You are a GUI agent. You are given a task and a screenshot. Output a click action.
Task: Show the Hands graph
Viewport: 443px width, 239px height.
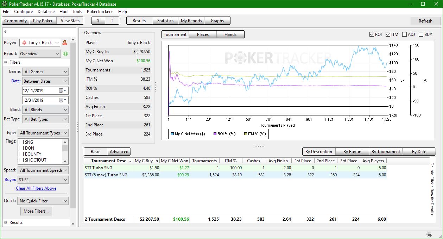[x=230, y=34]
